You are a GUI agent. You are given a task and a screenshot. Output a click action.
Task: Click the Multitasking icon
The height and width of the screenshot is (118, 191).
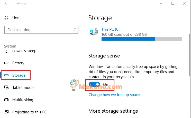[x=6, y=100]
